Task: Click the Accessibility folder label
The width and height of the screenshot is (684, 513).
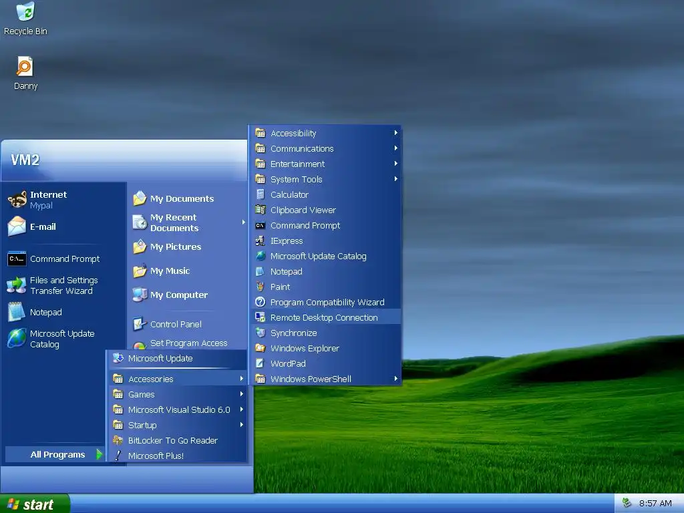Action: [x=293, y=134]
